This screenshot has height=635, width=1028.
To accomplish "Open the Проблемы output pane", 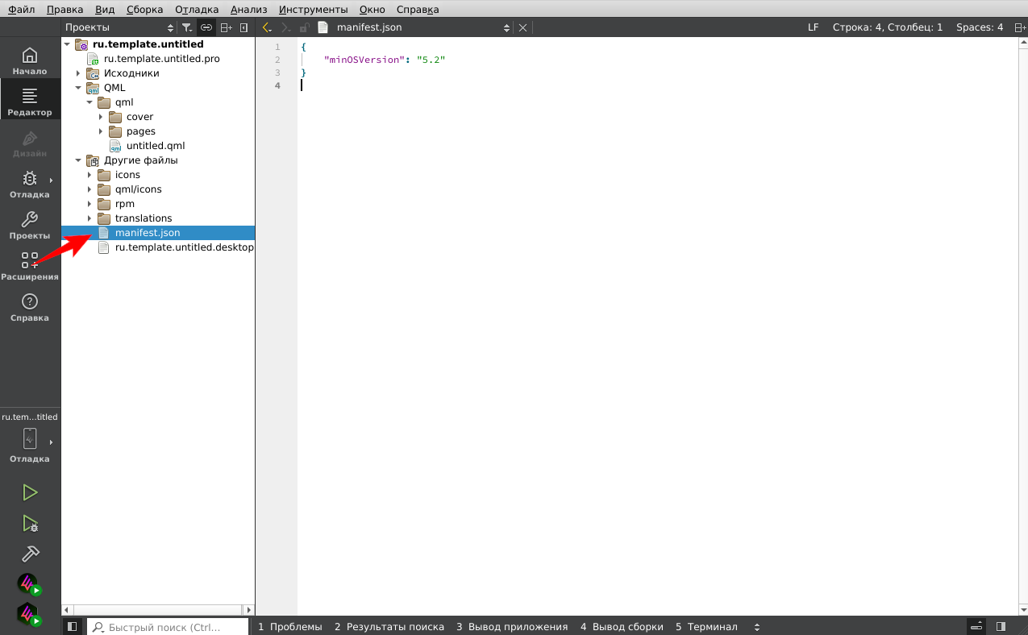I will (x=289, y=626).
